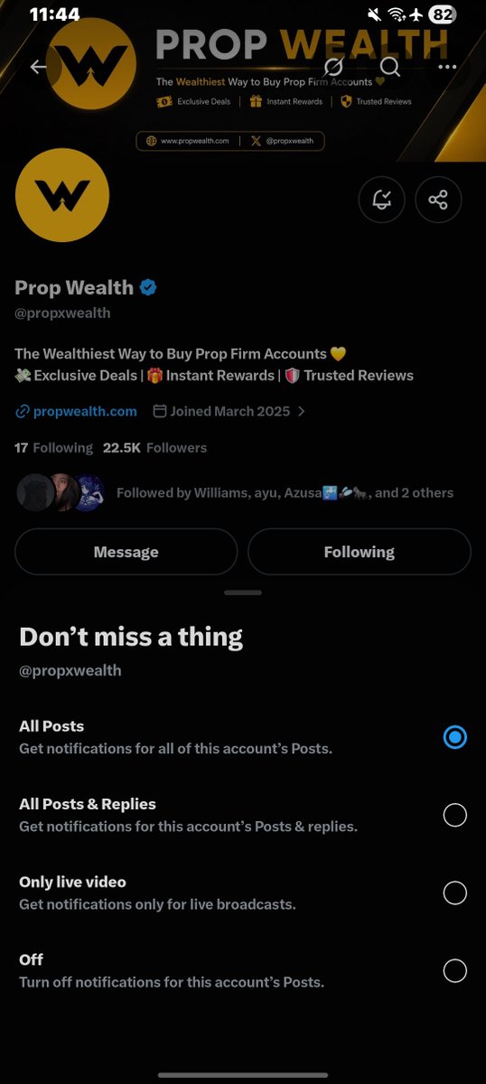Tap the back arrow icon
Image resolution: width=486 pixels, height=1084 pixels.
point(39,67)
